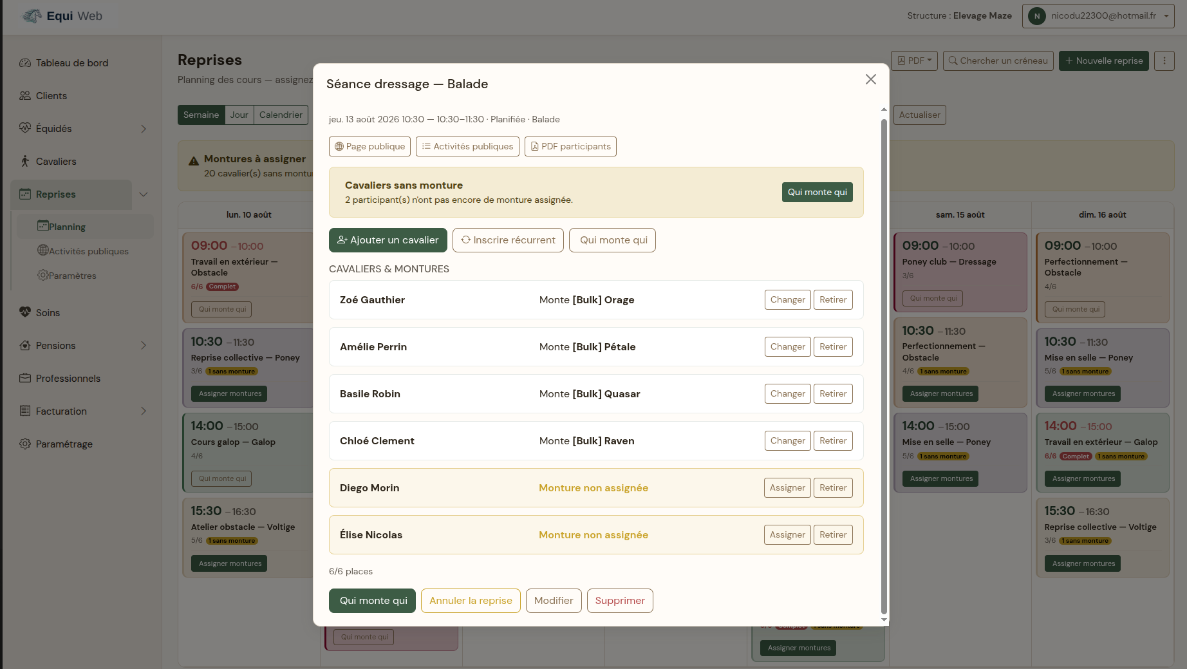Viewport: 1187px width, 669px height.
Task: Click Assigner montures on Sunday Voltige card
Action: (x=1083, y=563)
